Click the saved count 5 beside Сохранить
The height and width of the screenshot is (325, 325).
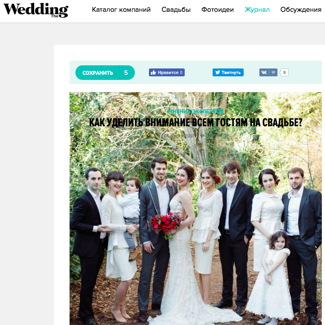[x=127, y=73]
